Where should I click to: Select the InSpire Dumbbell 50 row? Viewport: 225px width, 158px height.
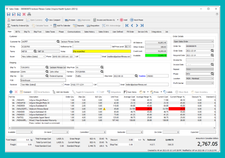coord(112,106)
